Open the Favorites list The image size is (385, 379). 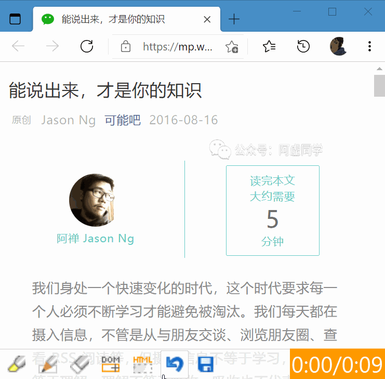[269, 46]
